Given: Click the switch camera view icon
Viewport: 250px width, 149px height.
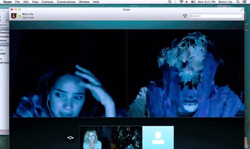Looking at the screenshot, I should click(x=70, y=138).
